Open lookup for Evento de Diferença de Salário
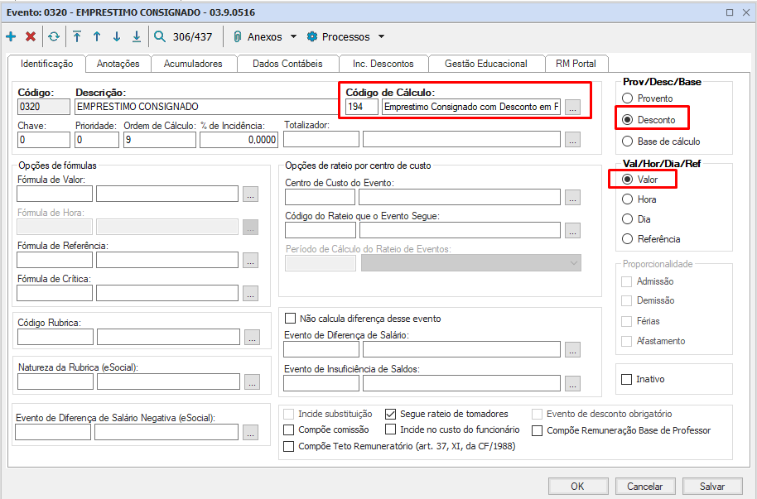Viewport: 757px width, 499px height. click(572, 349)
